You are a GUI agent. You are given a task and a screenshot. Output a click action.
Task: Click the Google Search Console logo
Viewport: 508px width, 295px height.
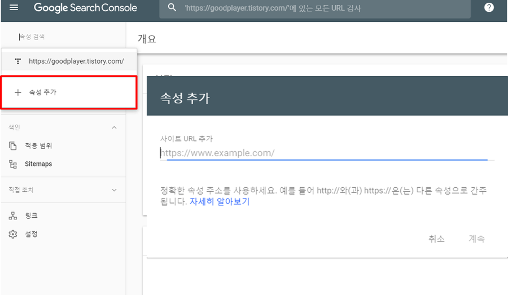tap(85, 8)
